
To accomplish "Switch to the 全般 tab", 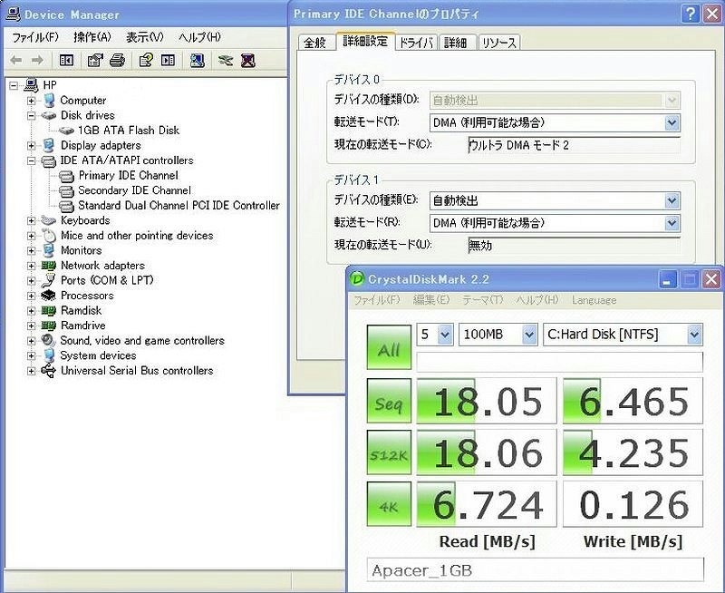I will coord(315,43).
